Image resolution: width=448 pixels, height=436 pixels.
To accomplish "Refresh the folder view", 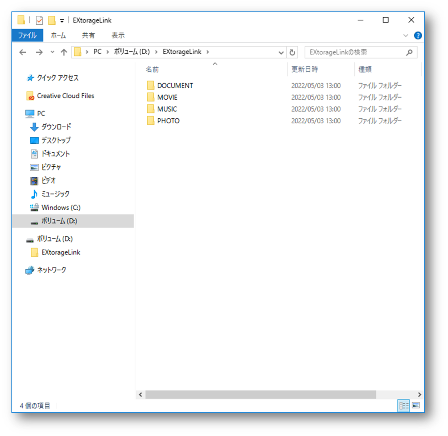I will (292, 53).
